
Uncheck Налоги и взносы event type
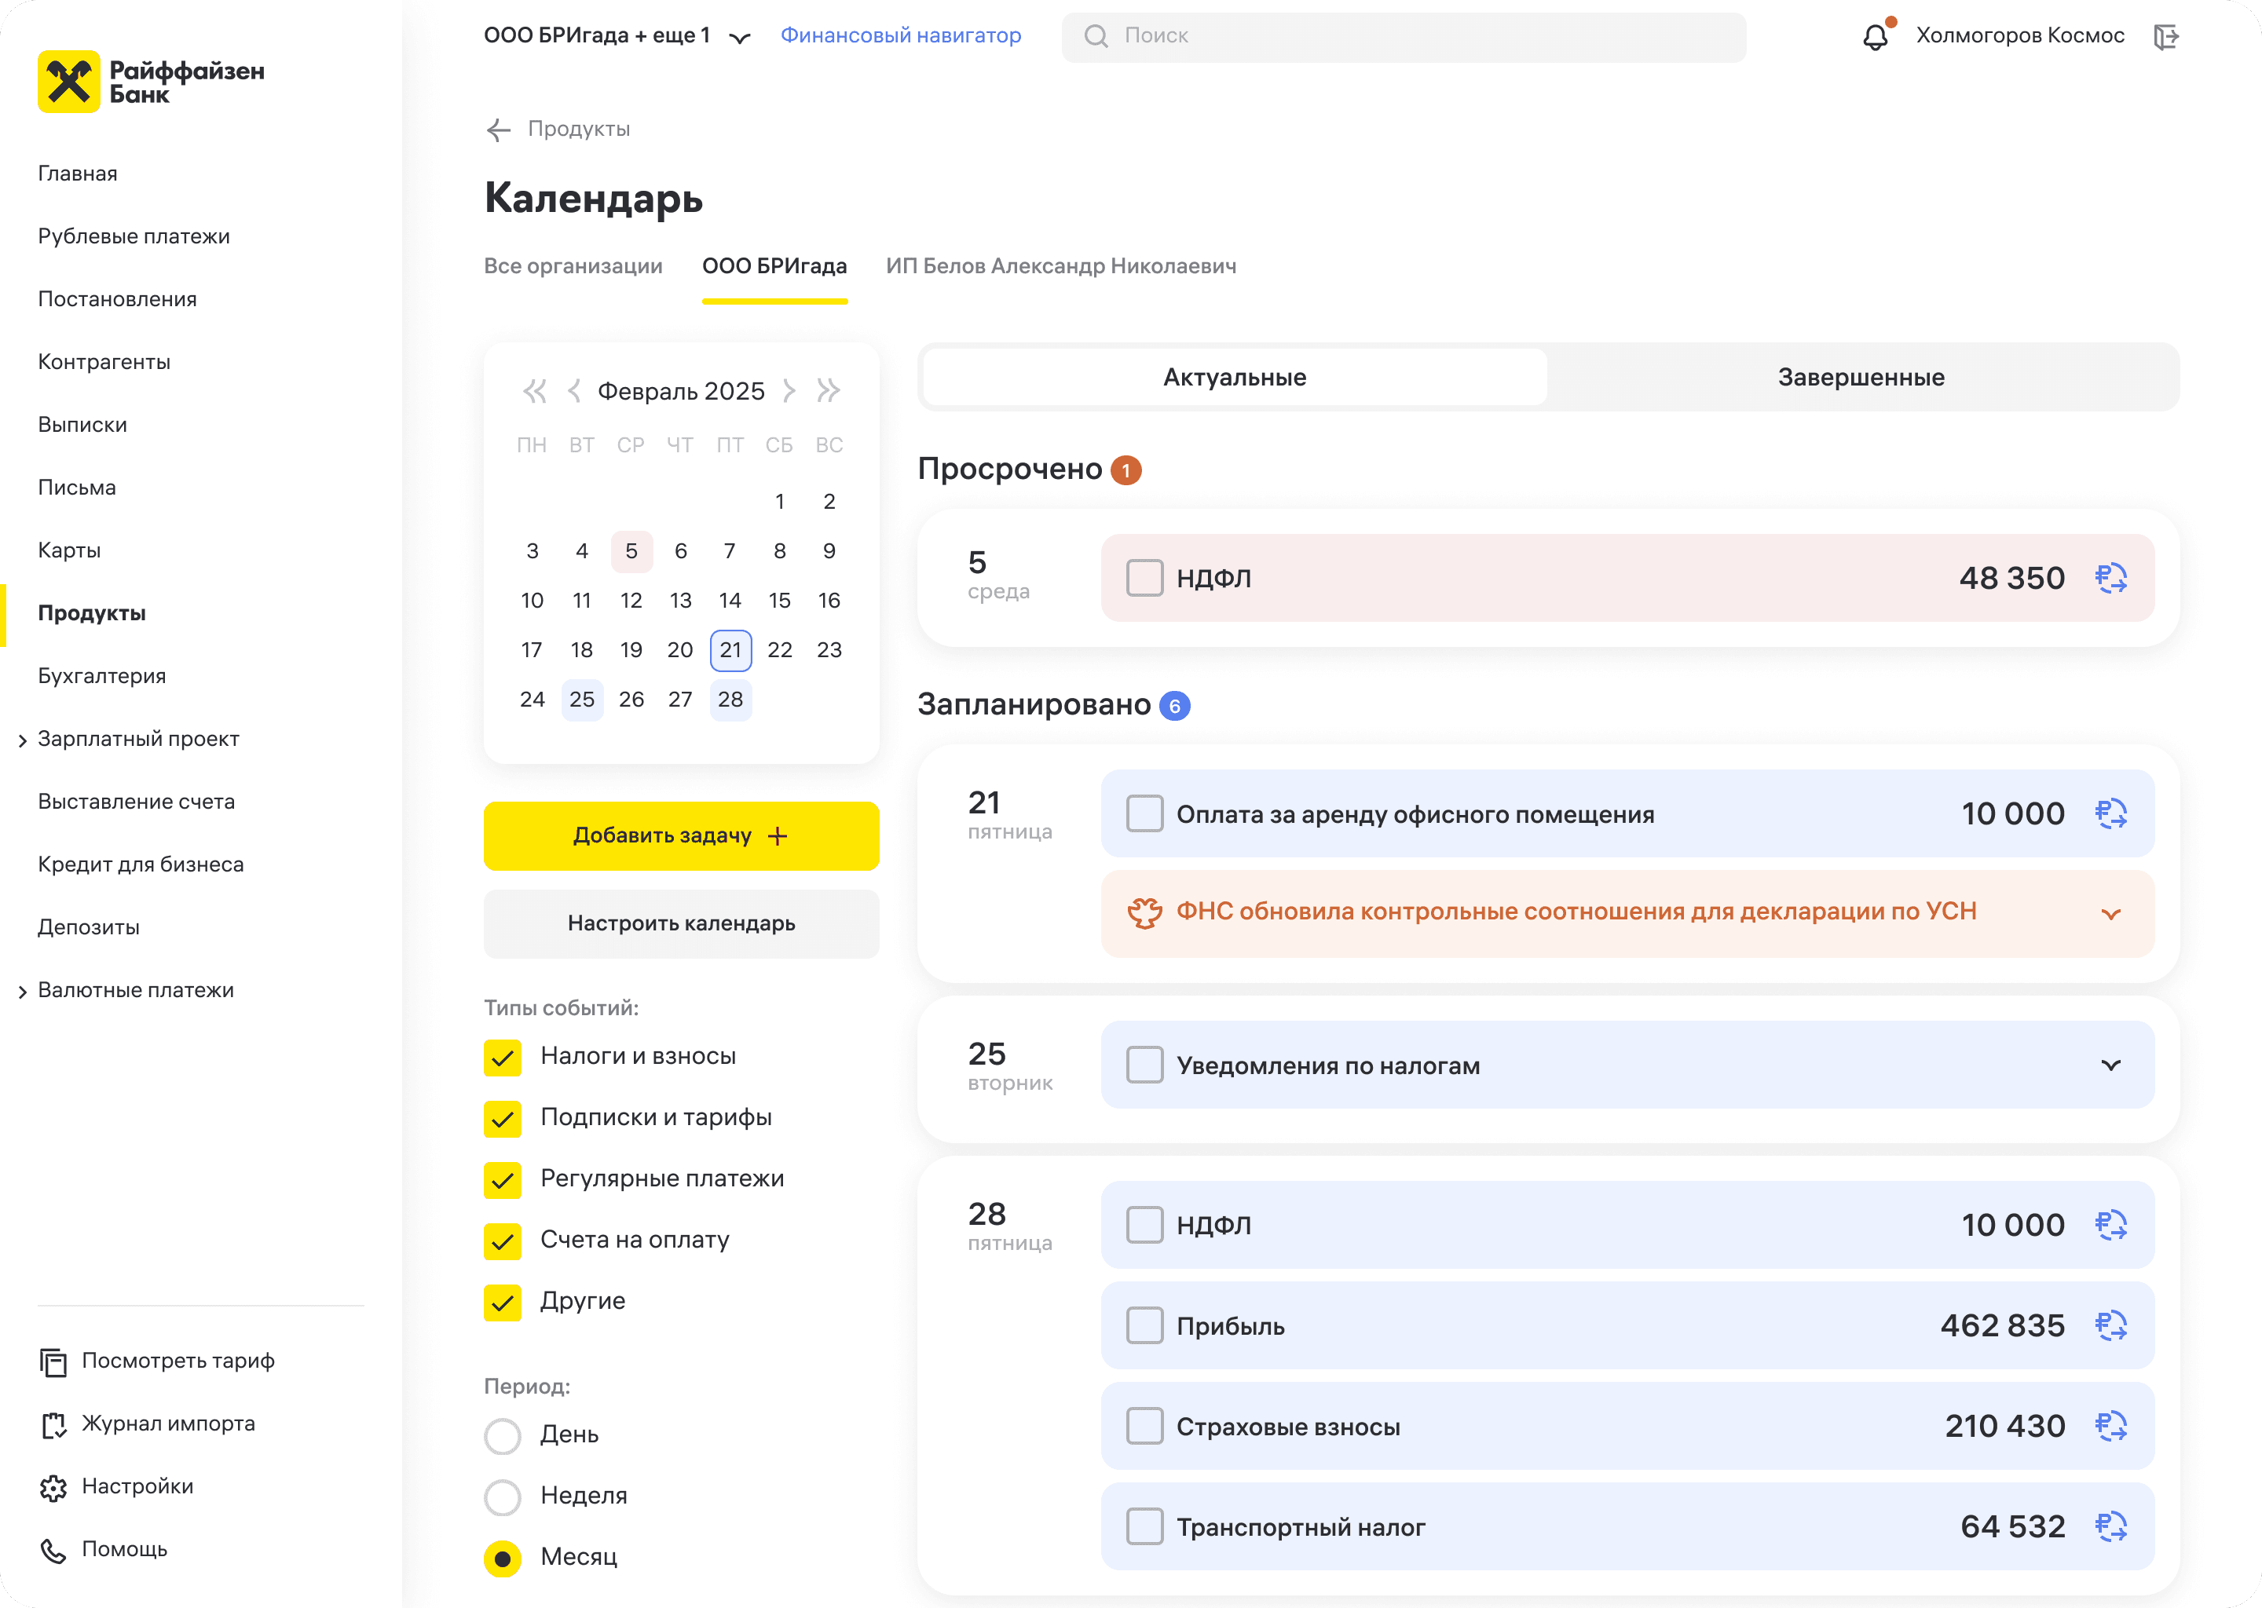[503, 1058]
